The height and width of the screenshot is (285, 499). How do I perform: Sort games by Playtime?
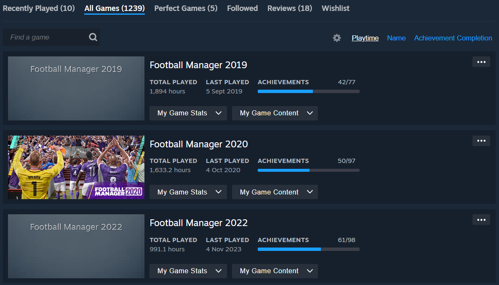[x=365, y=38]
